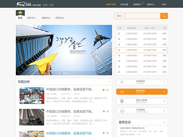Click the chevron on 库存查询 Stock Level
The width and height of the screenshot is (183, 137).
coord(164,92)
